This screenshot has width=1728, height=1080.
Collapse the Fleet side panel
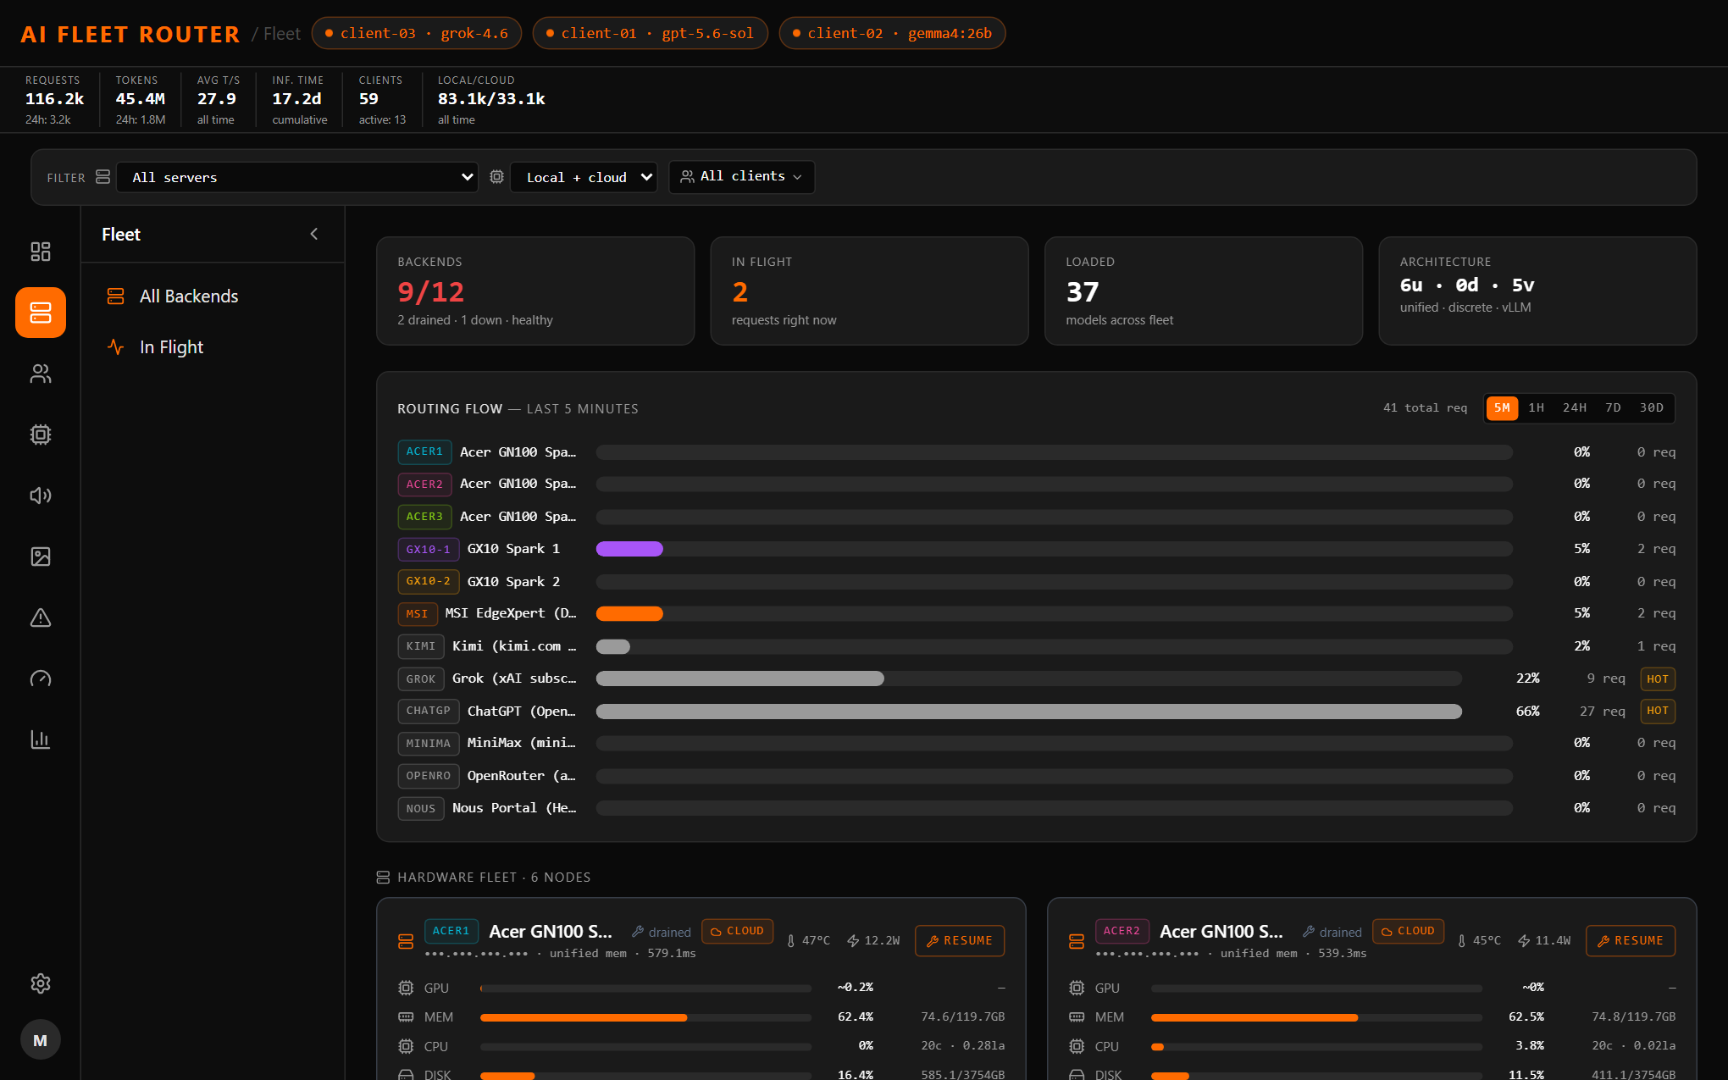[314, 234]
